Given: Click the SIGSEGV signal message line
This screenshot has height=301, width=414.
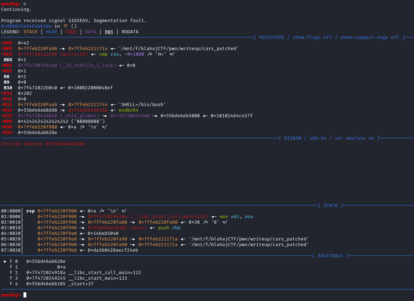Looking at the screenshot, I should pos(74,20).
